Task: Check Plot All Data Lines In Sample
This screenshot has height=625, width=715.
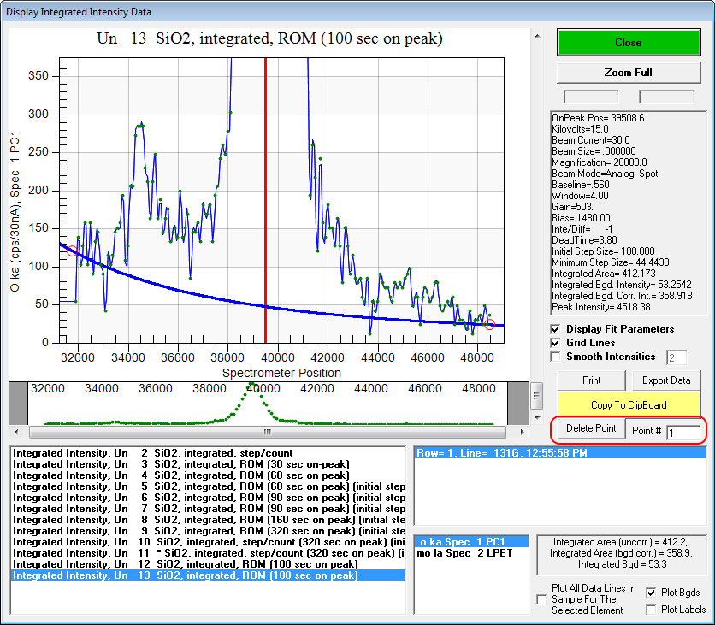Action: [x=541, y=600]
